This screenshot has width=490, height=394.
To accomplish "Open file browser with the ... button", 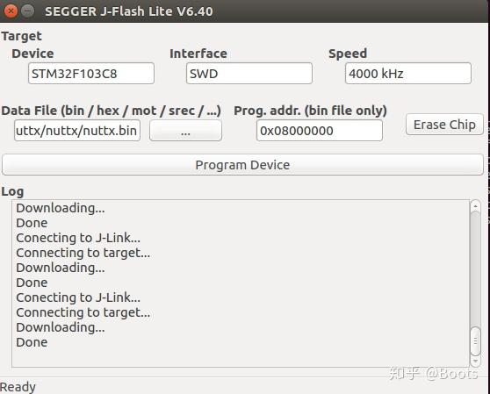I will pos(185,131).
